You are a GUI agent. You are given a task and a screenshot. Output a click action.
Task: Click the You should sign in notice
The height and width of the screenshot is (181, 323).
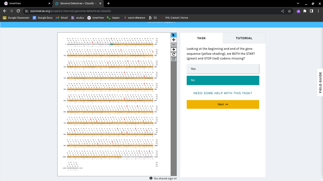pyautogui.click(x=163, y=178)
